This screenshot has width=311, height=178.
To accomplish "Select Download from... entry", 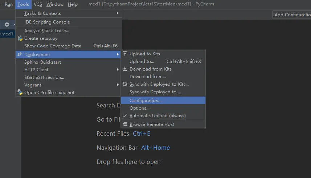I will (163, 77).
